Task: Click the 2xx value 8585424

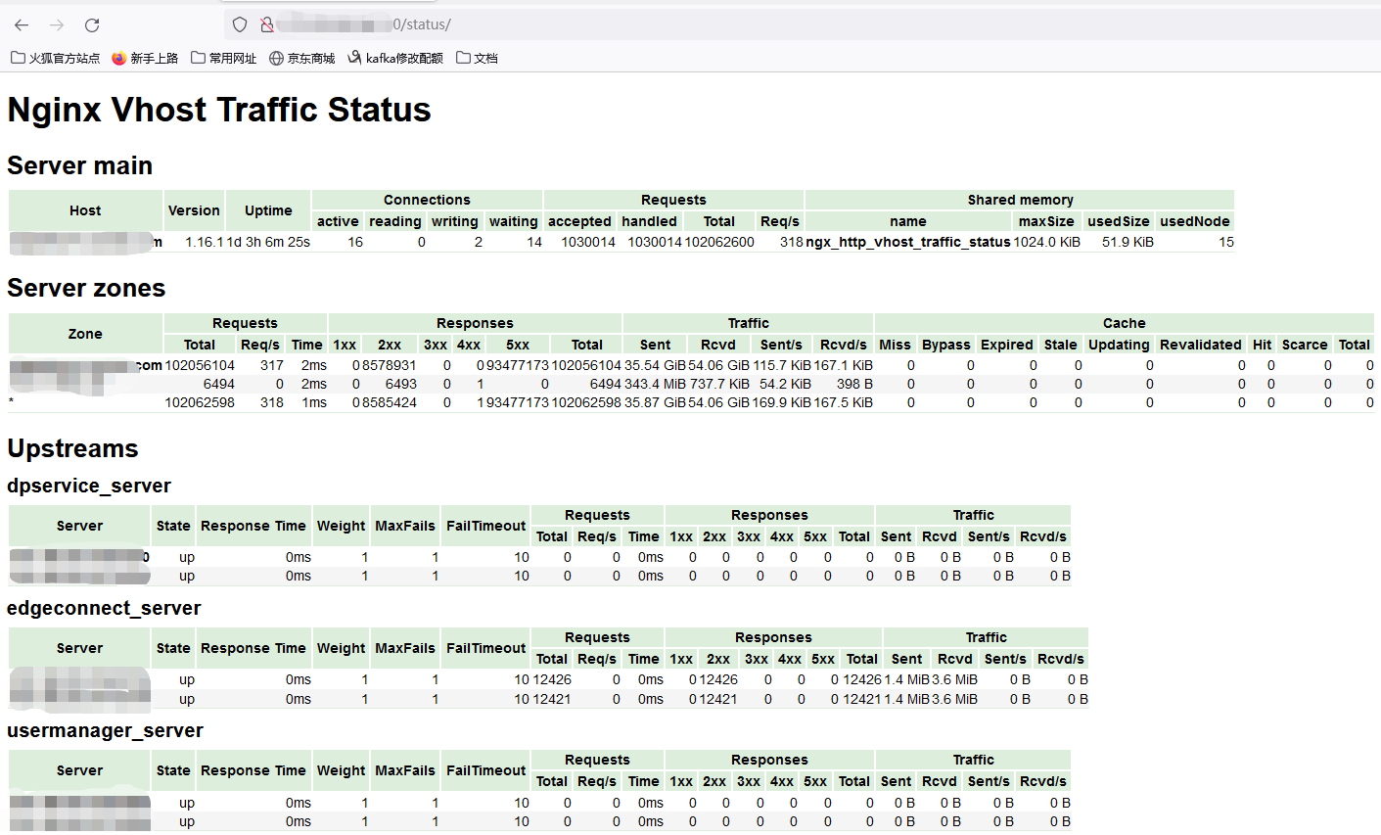Action: point(390,402)
